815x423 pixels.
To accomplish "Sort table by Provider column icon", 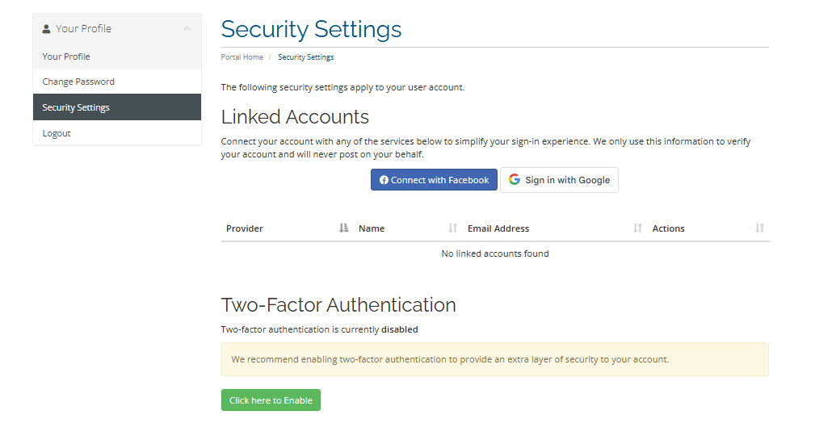I will pyautogui.click(x=344, y=228).
